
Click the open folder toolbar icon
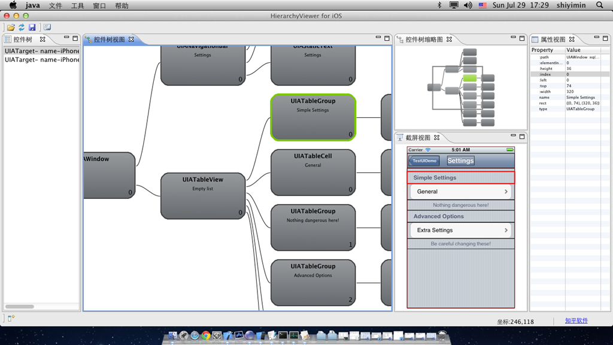(x=11, y=28)
